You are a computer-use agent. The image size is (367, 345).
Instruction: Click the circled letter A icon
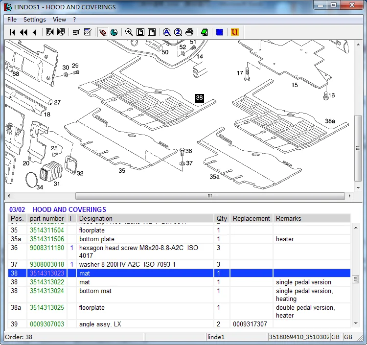coord(166,32)
